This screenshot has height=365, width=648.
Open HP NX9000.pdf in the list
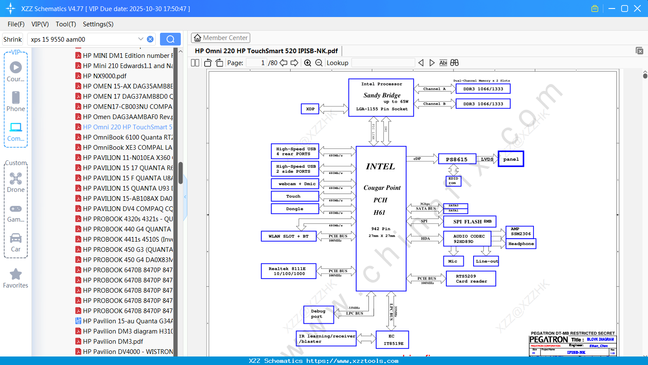[x=105, y=76]
